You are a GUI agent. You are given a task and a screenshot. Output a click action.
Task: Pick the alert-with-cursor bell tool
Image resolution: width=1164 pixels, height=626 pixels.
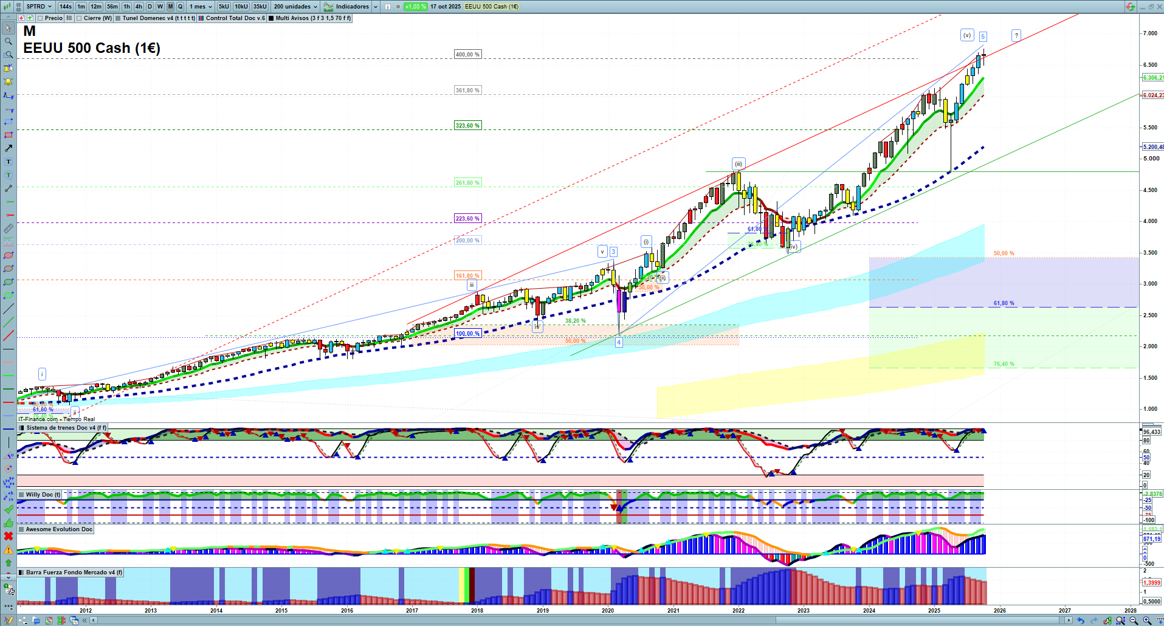click(9, 68)
